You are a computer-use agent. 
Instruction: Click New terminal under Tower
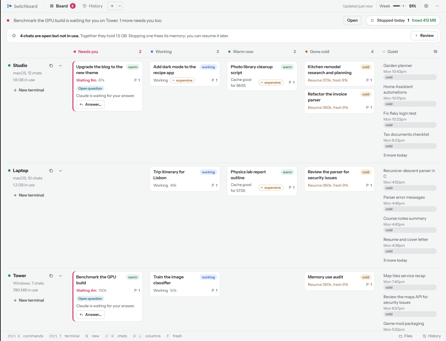28,300
